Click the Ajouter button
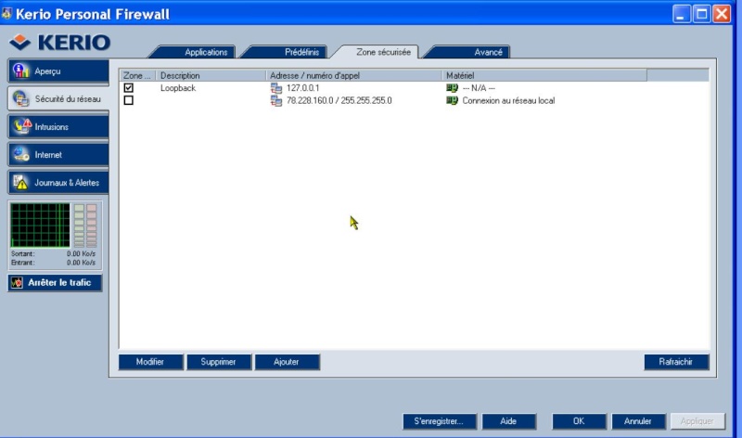Screen dimensions: 742x438 [287, 362]
